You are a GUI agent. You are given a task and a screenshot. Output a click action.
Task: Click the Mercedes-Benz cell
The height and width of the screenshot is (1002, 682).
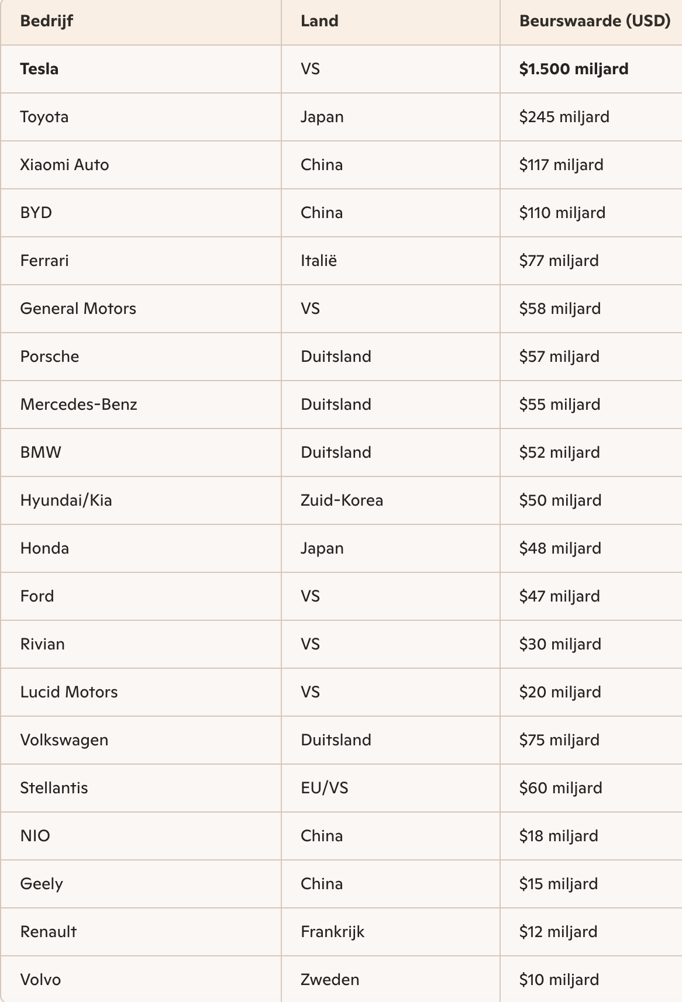click(78, 405)
